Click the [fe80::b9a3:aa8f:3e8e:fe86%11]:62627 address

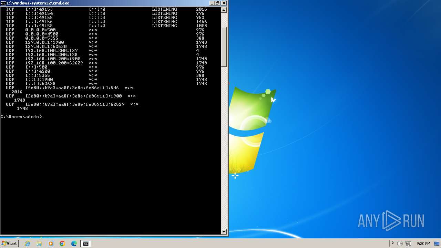75,104
